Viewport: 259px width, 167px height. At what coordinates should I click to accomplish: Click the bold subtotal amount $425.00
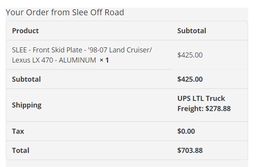click(190, 79)
